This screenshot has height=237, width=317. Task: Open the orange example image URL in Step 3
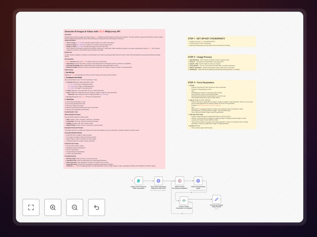pyautogui.click(x=209, y=105)
